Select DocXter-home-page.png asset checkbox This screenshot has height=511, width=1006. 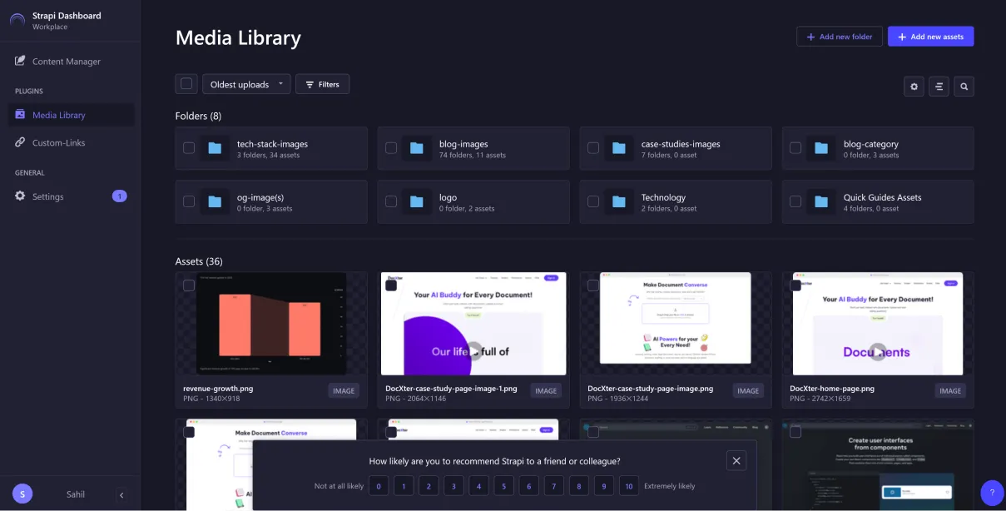click(795, 285)
